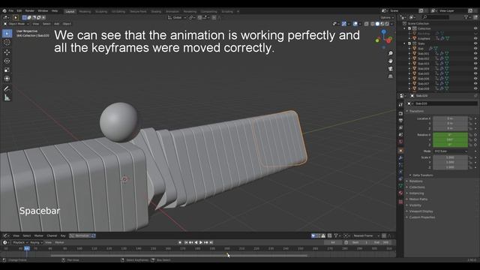Viewport: 480px width, 270px height.
Task: Open the World properties tab icon
Action: click(400, 142)
